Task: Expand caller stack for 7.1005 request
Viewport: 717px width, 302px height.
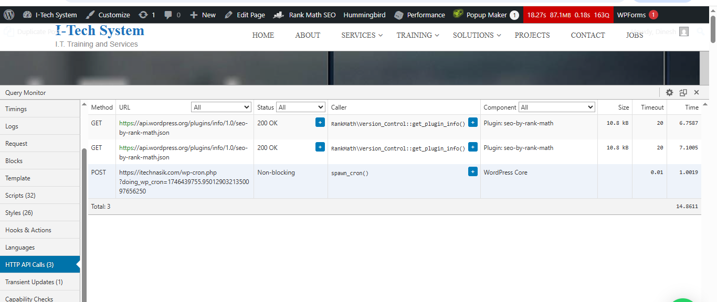Action: [x=472, y=147]
